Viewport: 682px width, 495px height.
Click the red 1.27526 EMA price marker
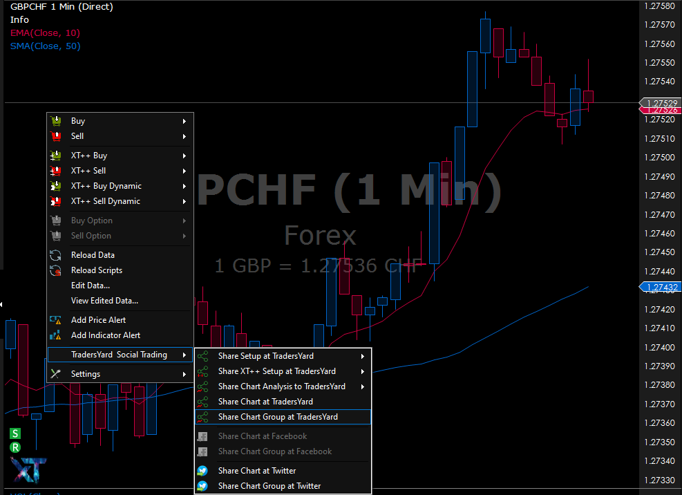click(661, 110)
